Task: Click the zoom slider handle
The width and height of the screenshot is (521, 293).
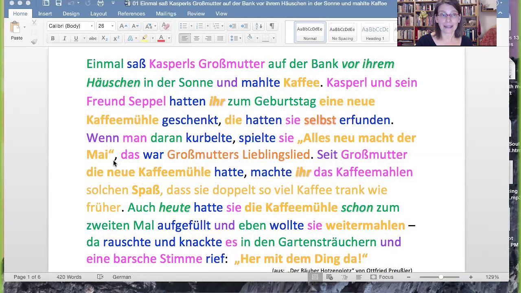Action: coord(441,277)
